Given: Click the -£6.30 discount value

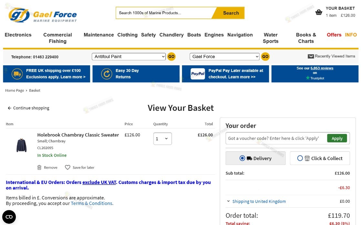Looking at the screenshot, I should coord(344,188).
